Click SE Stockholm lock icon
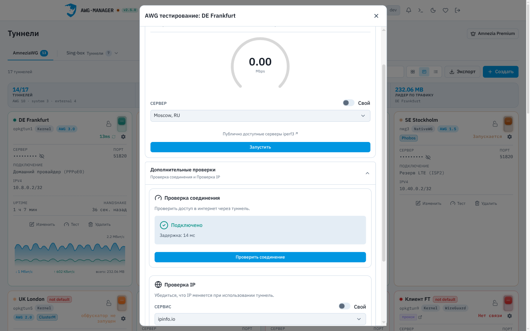The height and width of the screenshot is (331, 530). [495, 124]
